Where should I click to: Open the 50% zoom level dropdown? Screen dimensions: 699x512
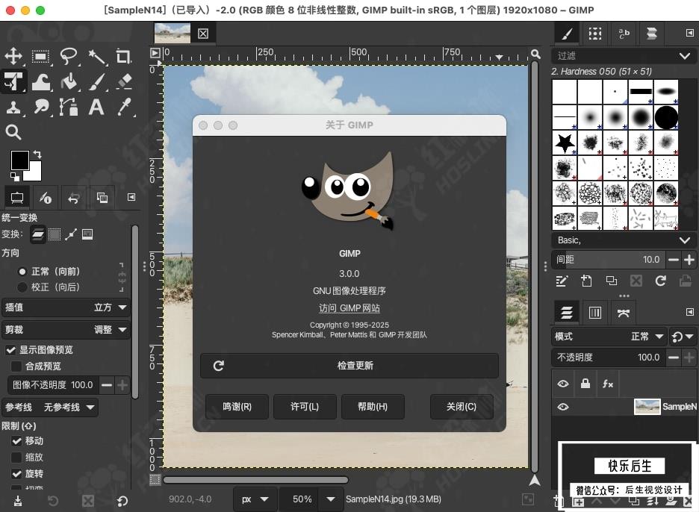(x=331, y=499)
